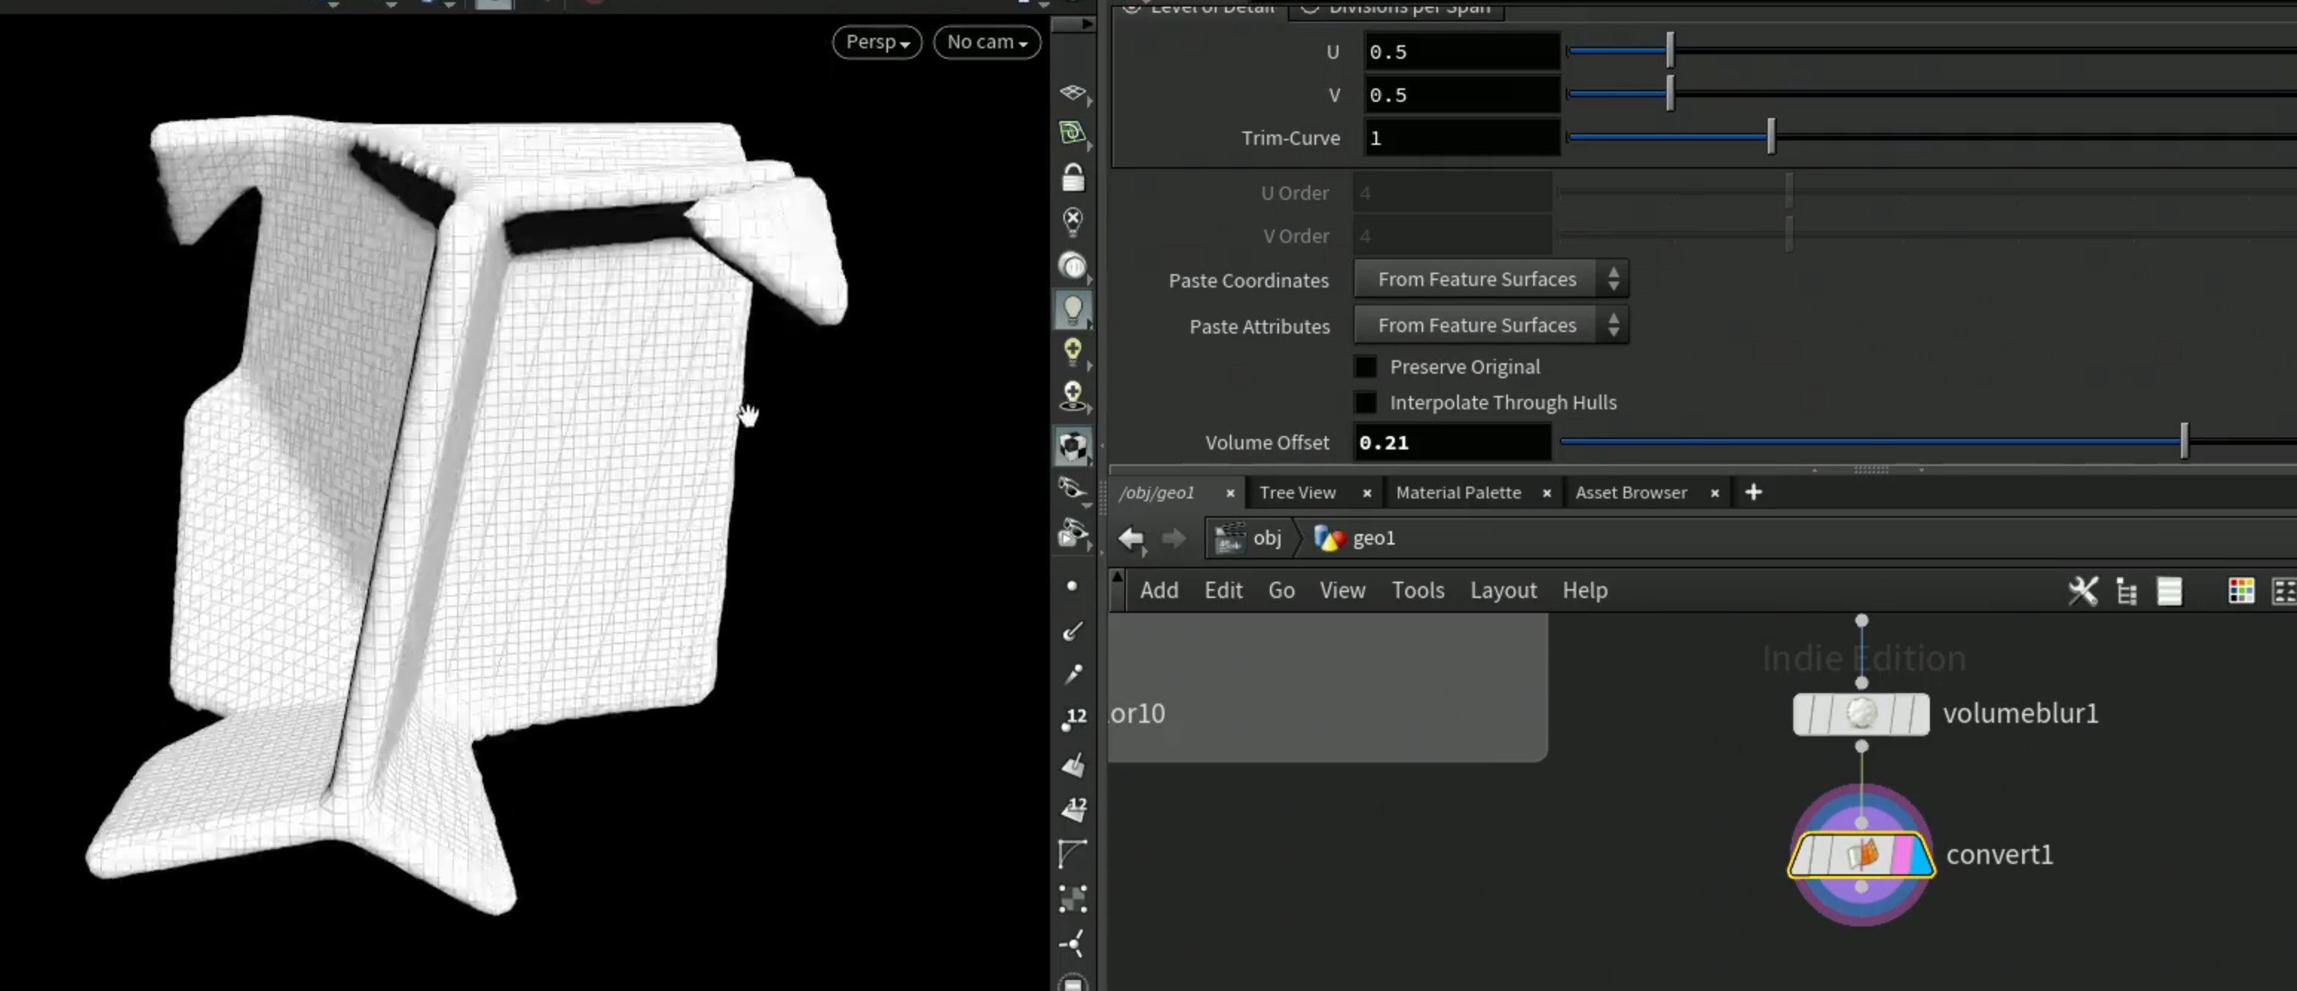Open the network editor wrench tools icon
Screen dimensions: 2297x991
pos(2083,591)
